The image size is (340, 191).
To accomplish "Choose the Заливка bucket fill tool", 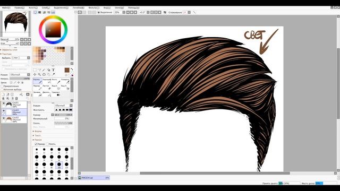I will (x=38, y=93).
